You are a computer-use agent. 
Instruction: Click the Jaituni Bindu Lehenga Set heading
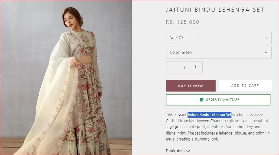pyautogui.click(x=215, y=10)
